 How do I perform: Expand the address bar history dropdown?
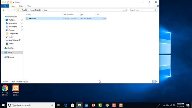point(124,10)
